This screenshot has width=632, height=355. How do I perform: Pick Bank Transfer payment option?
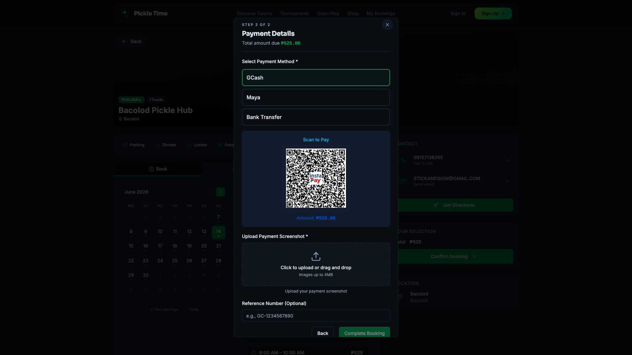click(x=316, y=117)
